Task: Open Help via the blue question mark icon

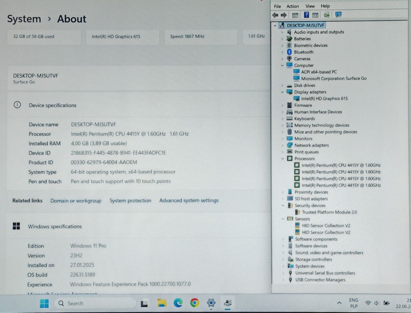Action: click(306, 15)
